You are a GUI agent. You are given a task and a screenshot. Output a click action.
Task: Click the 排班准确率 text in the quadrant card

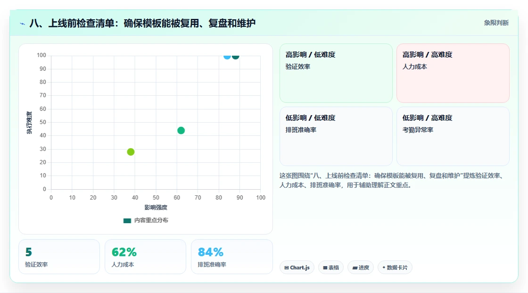[x=301, y=130]
